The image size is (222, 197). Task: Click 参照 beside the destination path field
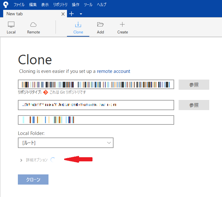[194, 105]
